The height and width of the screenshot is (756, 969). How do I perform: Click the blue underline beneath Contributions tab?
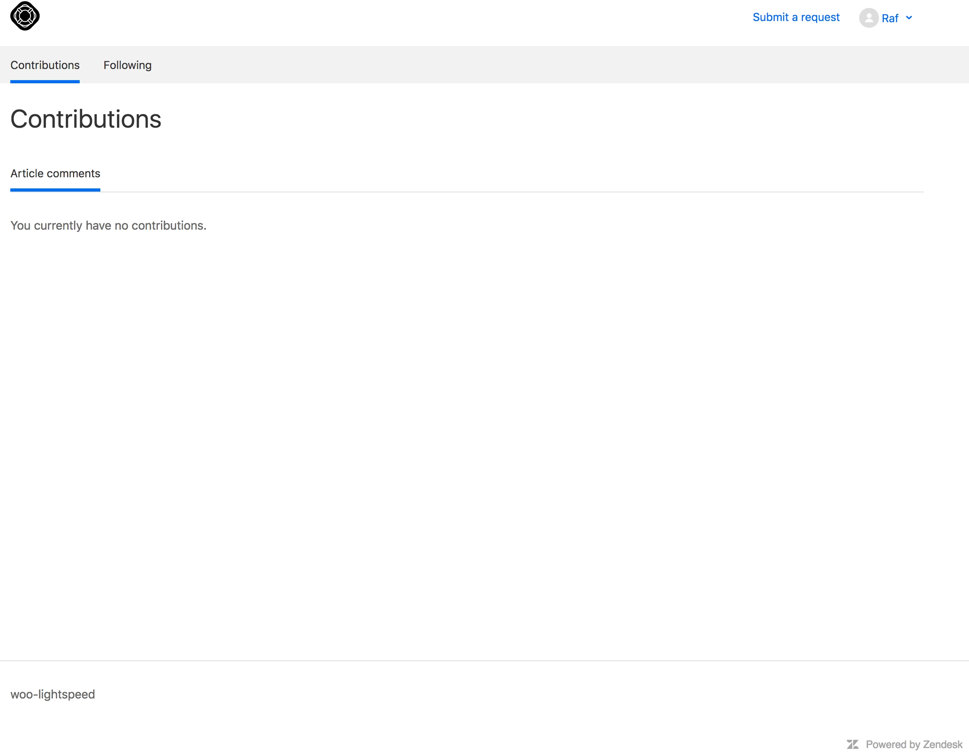pos(45,82)
